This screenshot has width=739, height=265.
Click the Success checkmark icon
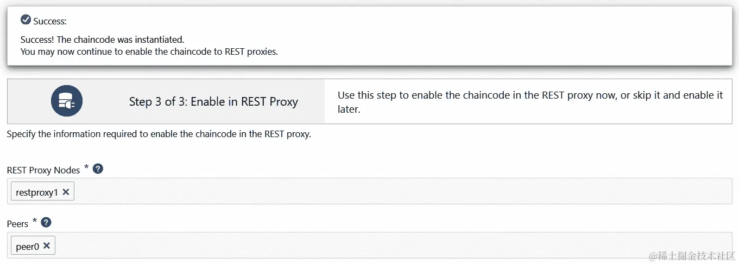[26, 20]
